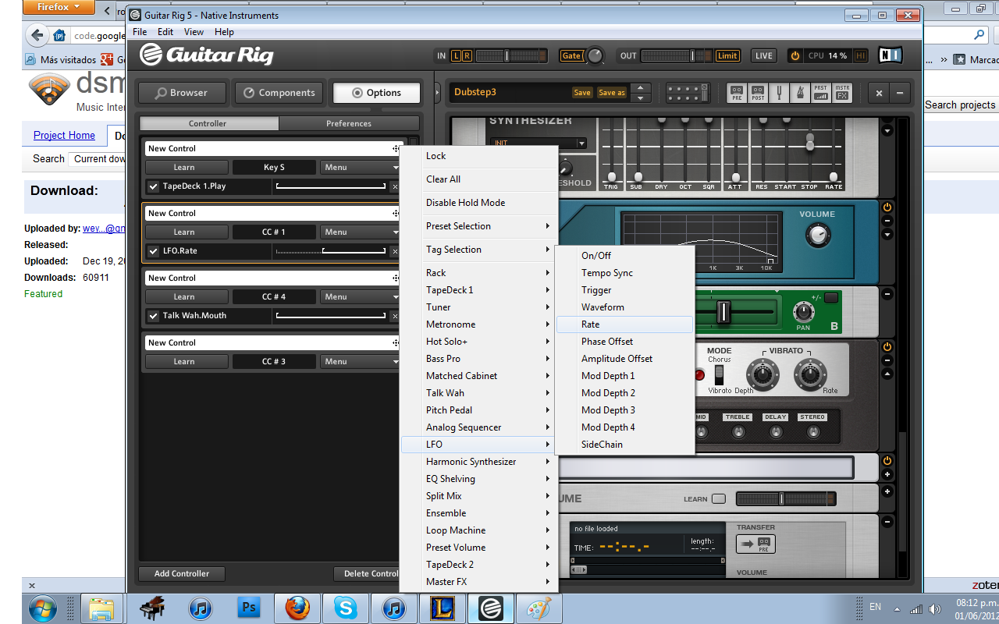
Task: Open the Menu dropdown for CC # 3 controller
Action: pyautogui.click(x=360, y=361)
